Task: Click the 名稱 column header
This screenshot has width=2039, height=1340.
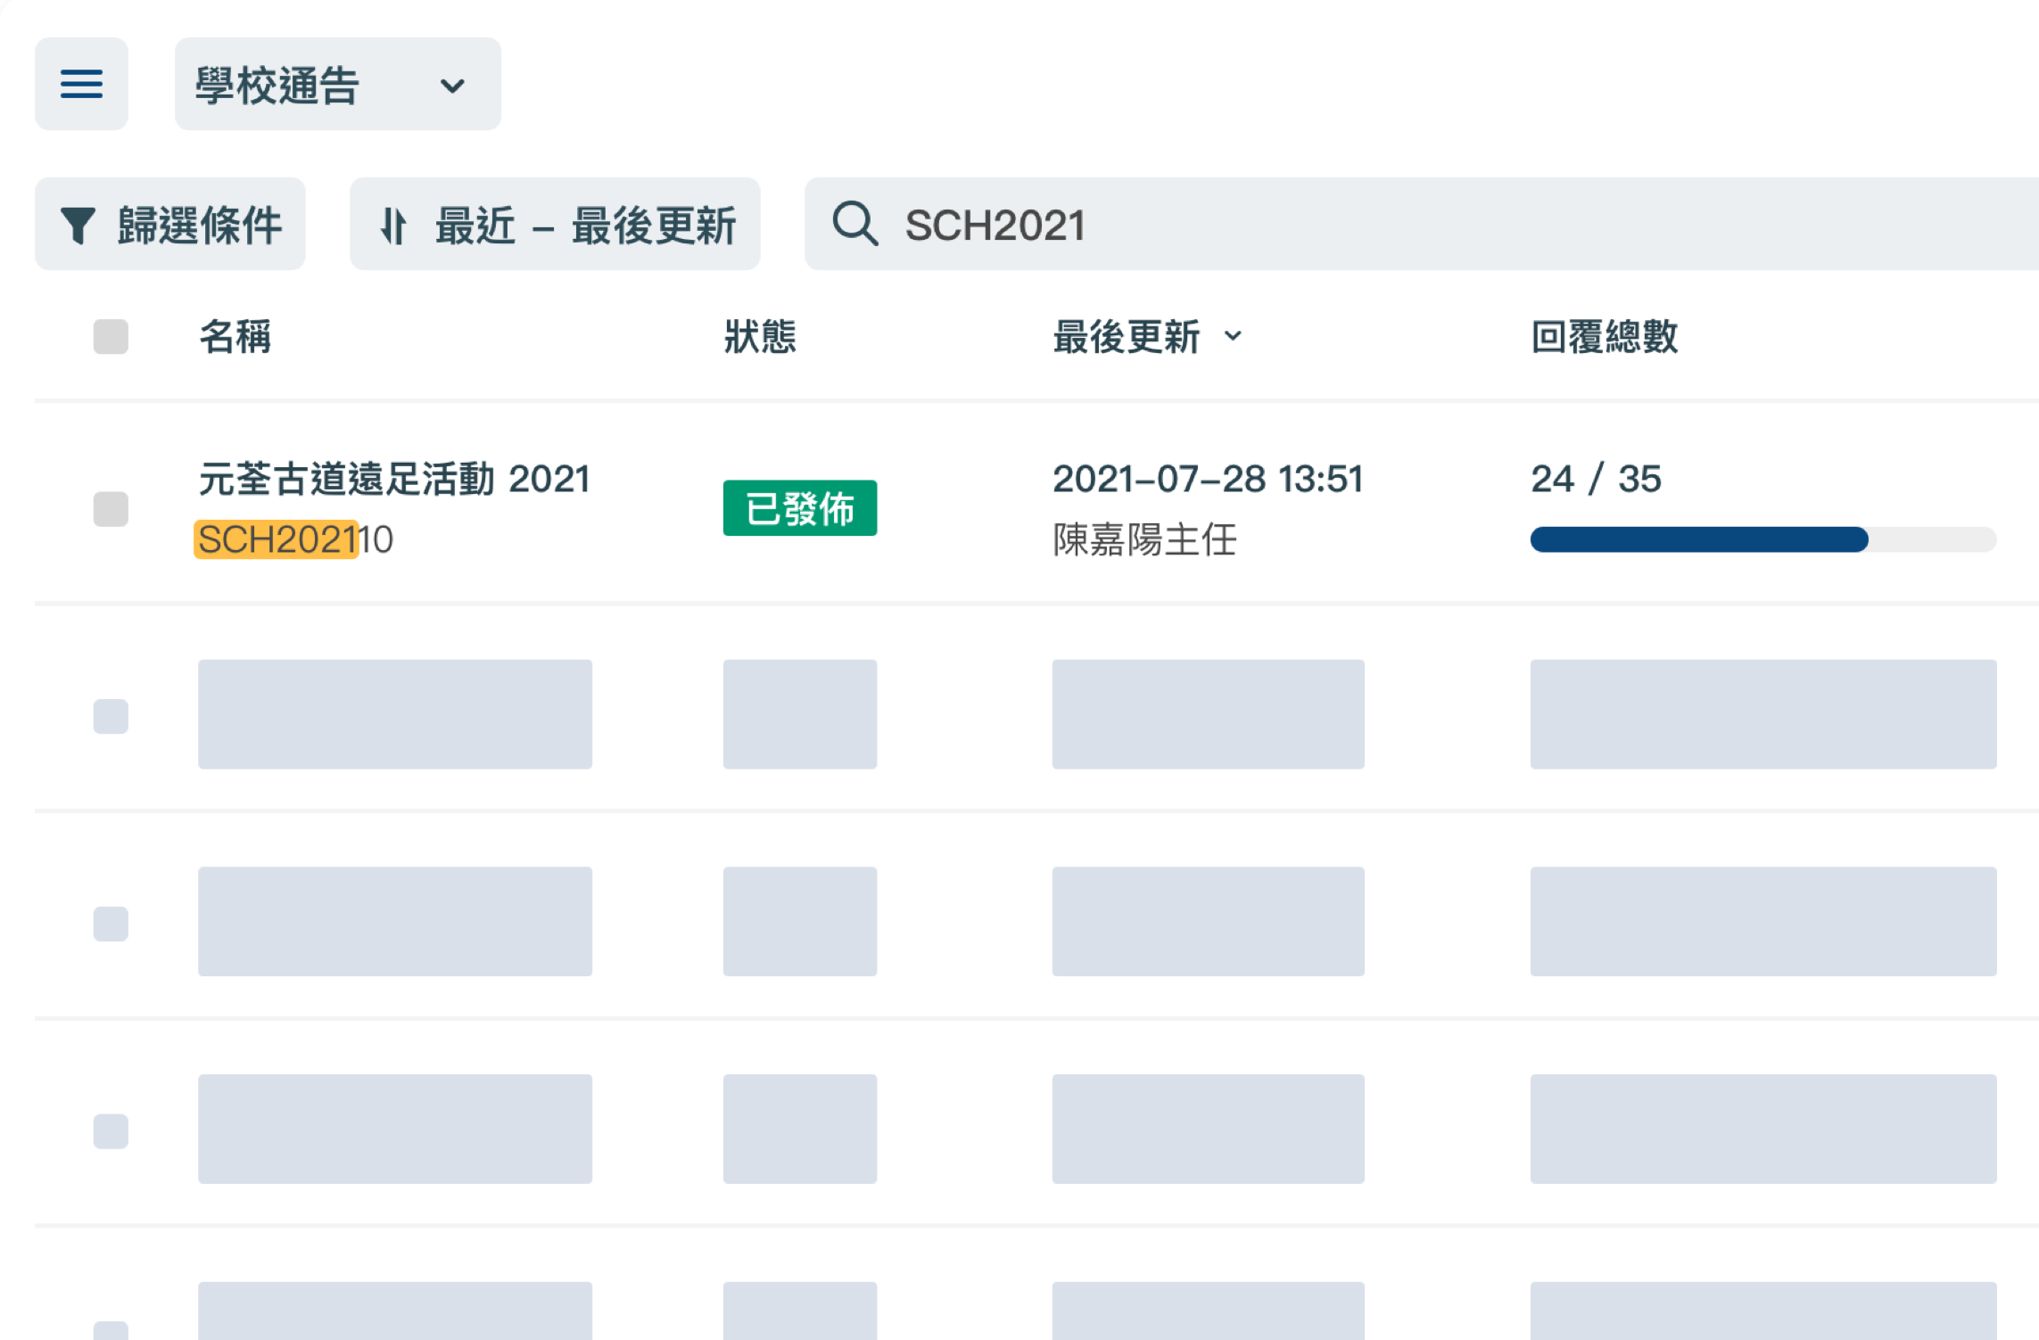Action: pyautogui.click(x=235, y=337)
